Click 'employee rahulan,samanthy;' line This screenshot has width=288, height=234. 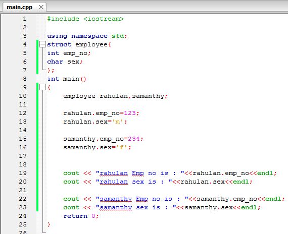click(x=115, y=96)
